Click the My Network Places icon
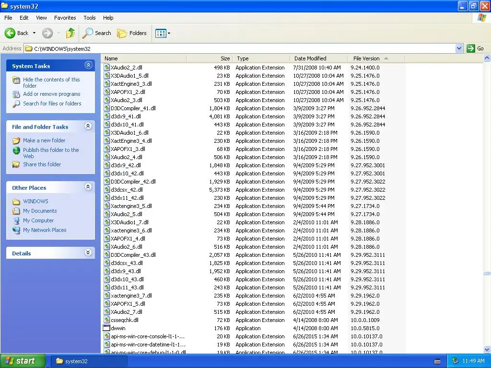Screen dimensions: 491x368 click(16, 230)
